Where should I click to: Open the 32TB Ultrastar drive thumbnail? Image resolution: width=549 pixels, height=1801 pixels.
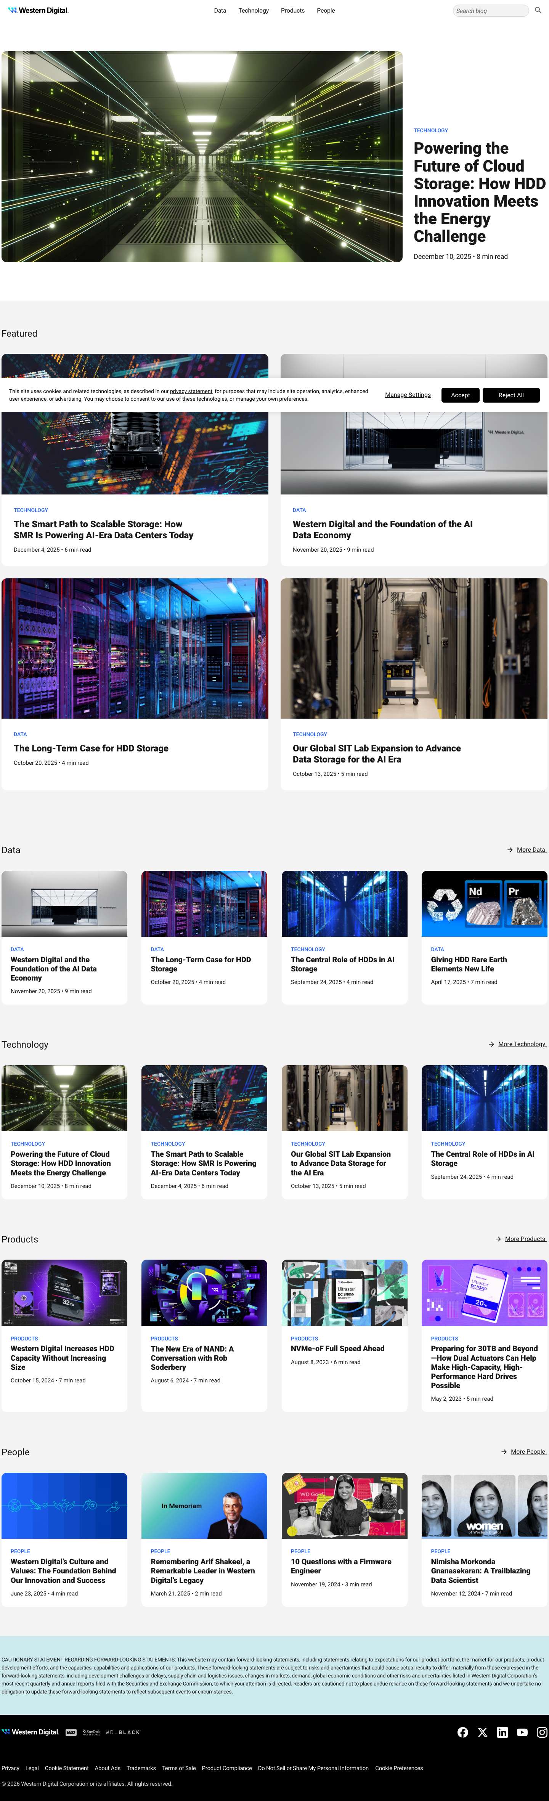coord(64,1292)
